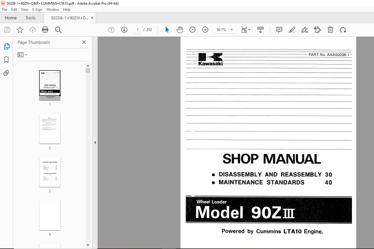Select the page 2 thumbnail
The width and height of the screenshot is (374, 249).
(x=50, y=129)
